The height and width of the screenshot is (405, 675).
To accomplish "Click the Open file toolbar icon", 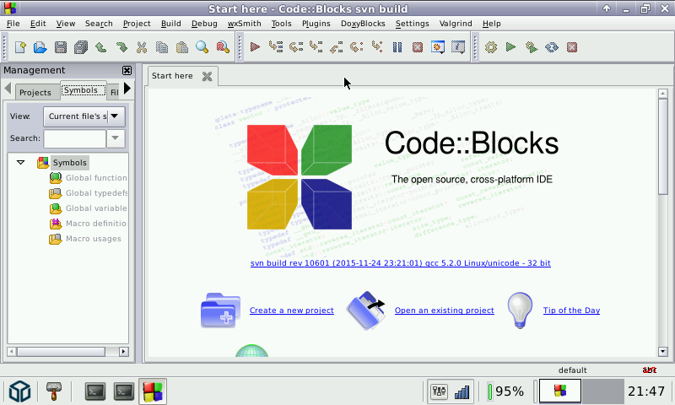I will [x=40, y=47].
